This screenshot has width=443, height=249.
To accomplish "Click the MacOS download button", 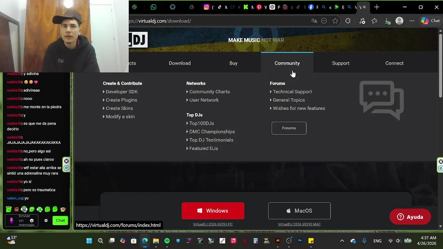I will click(299, 211).
